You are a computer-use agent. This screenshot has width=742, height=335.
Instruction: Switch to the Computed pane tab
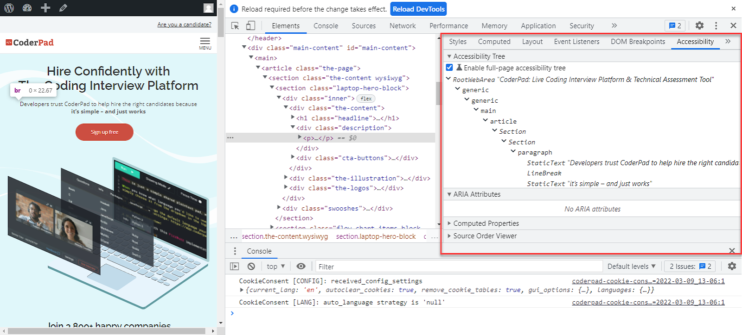click(x=494, y=42)
